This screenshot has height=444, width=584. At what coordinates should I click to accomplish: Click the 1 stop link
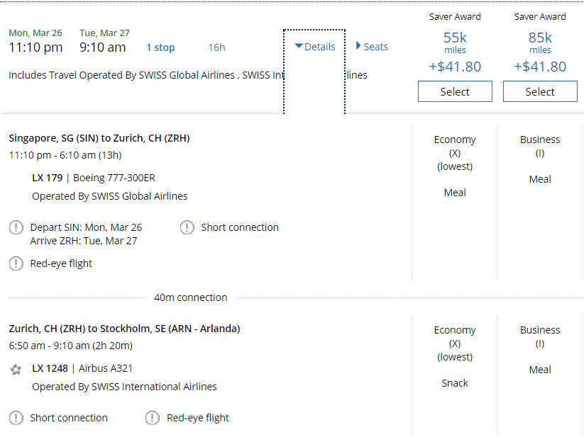pos(160,47)
